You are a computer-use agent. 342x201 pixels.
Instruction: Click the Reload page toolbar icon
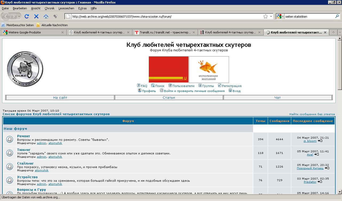[27, 16]
